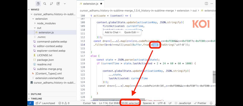Screen dimensions: 243x106
Task: Click Add to Chat button
Action: (111, 32)
